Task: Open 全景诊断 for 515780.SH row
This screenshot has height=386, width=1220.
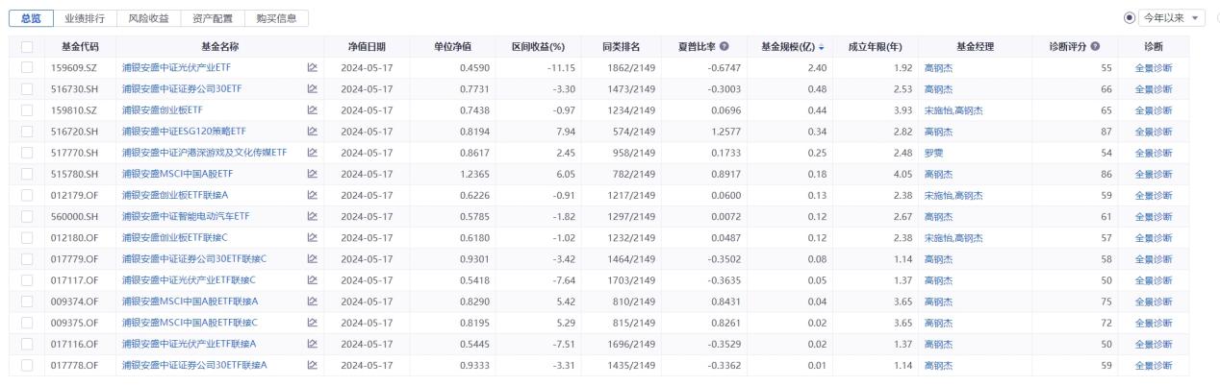Action: [1153, 174]
